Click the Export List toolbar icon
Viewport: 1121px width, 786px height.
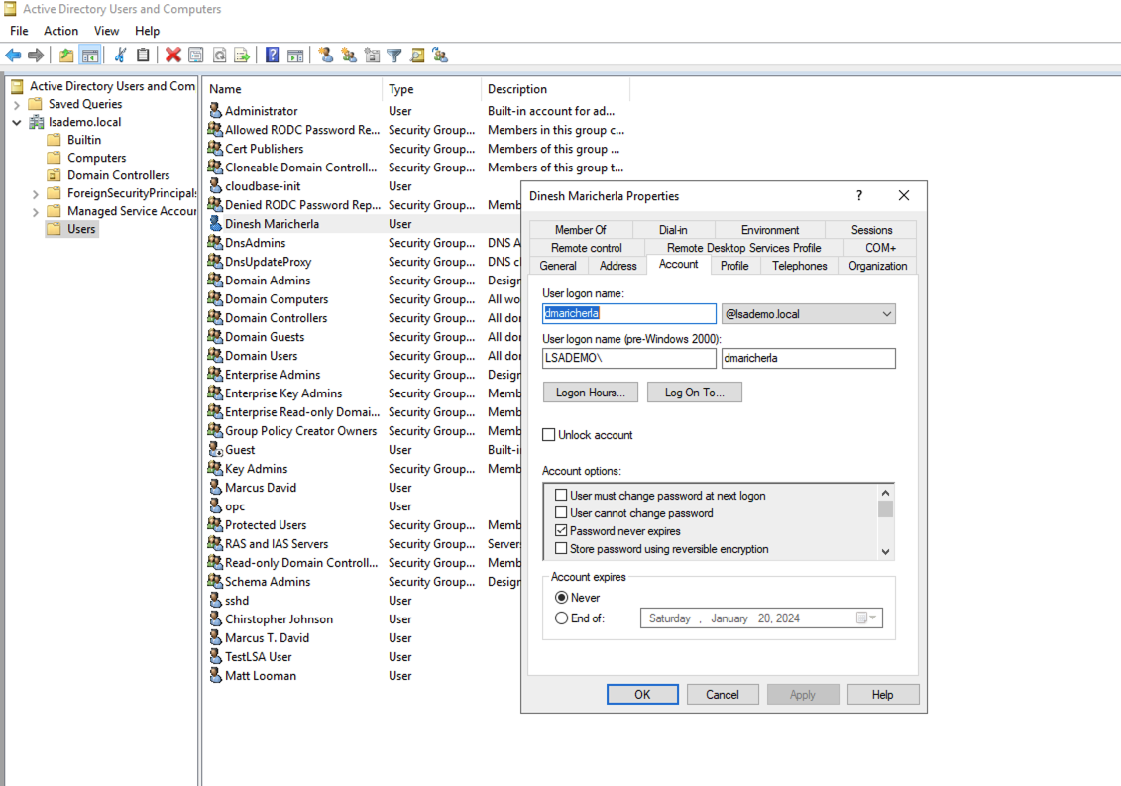[241, 56]
